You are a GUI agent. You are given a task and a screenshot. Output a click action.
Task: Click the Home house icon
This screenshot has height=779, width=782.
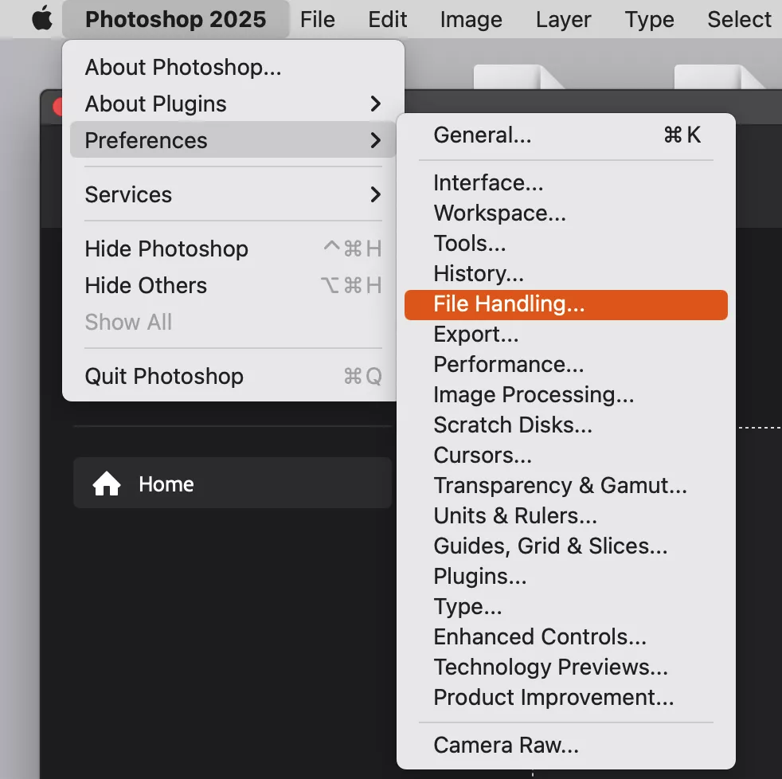point(106,483)
